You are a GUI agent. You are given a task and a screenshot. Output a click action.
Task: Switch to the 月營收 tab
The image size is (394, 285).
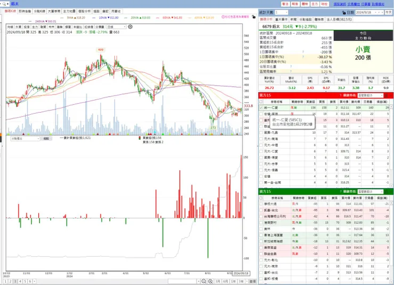click(116, 11)
